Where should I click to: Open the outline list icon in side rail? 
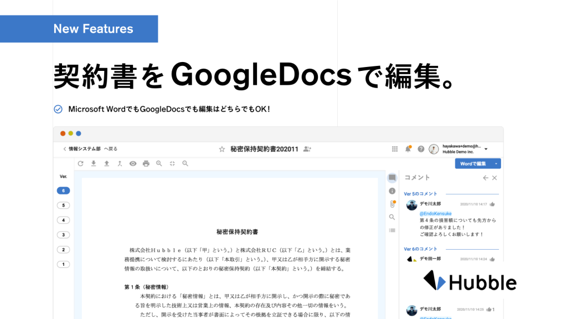click(392, 230)
